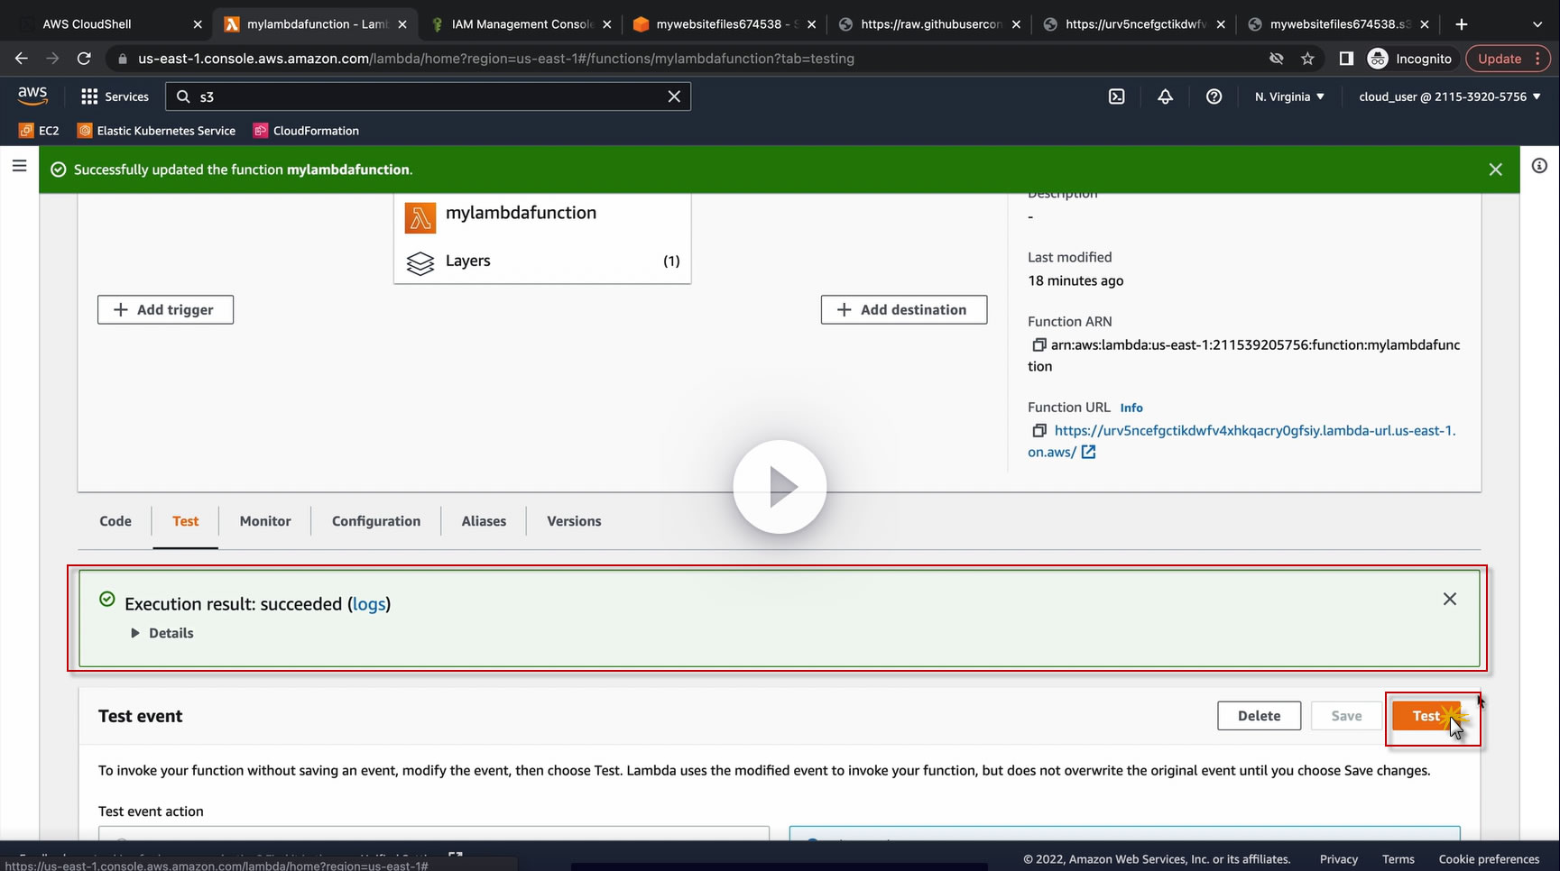Open Cookie preferences in the footer

[1489, 859]
